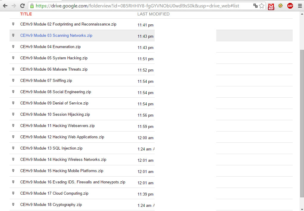
Task: Open CEHv9 Module 18 Cryptography.zip
Action: (x=51, y=204)
